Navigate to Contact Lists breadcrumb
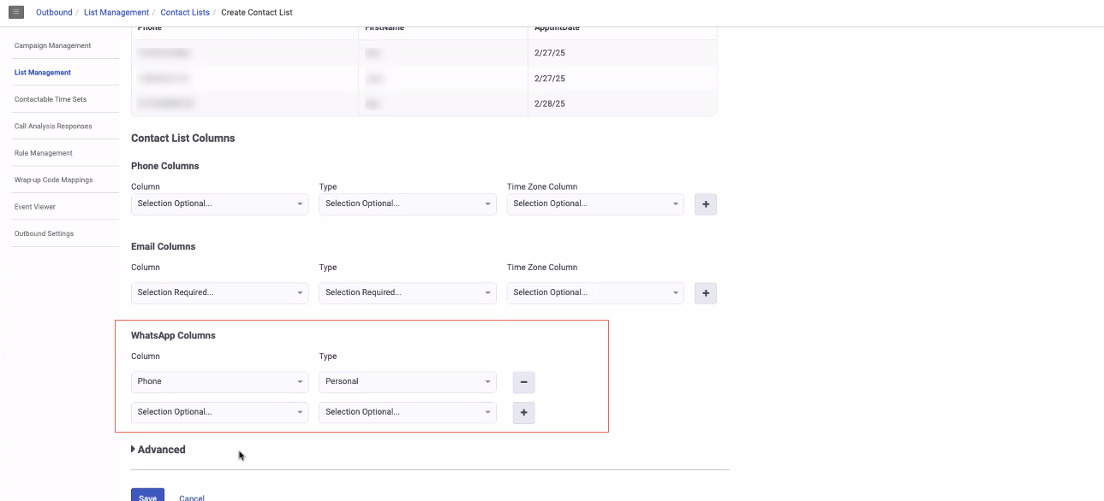Screen dimensions: 1104x501 [x=184, y=13]
